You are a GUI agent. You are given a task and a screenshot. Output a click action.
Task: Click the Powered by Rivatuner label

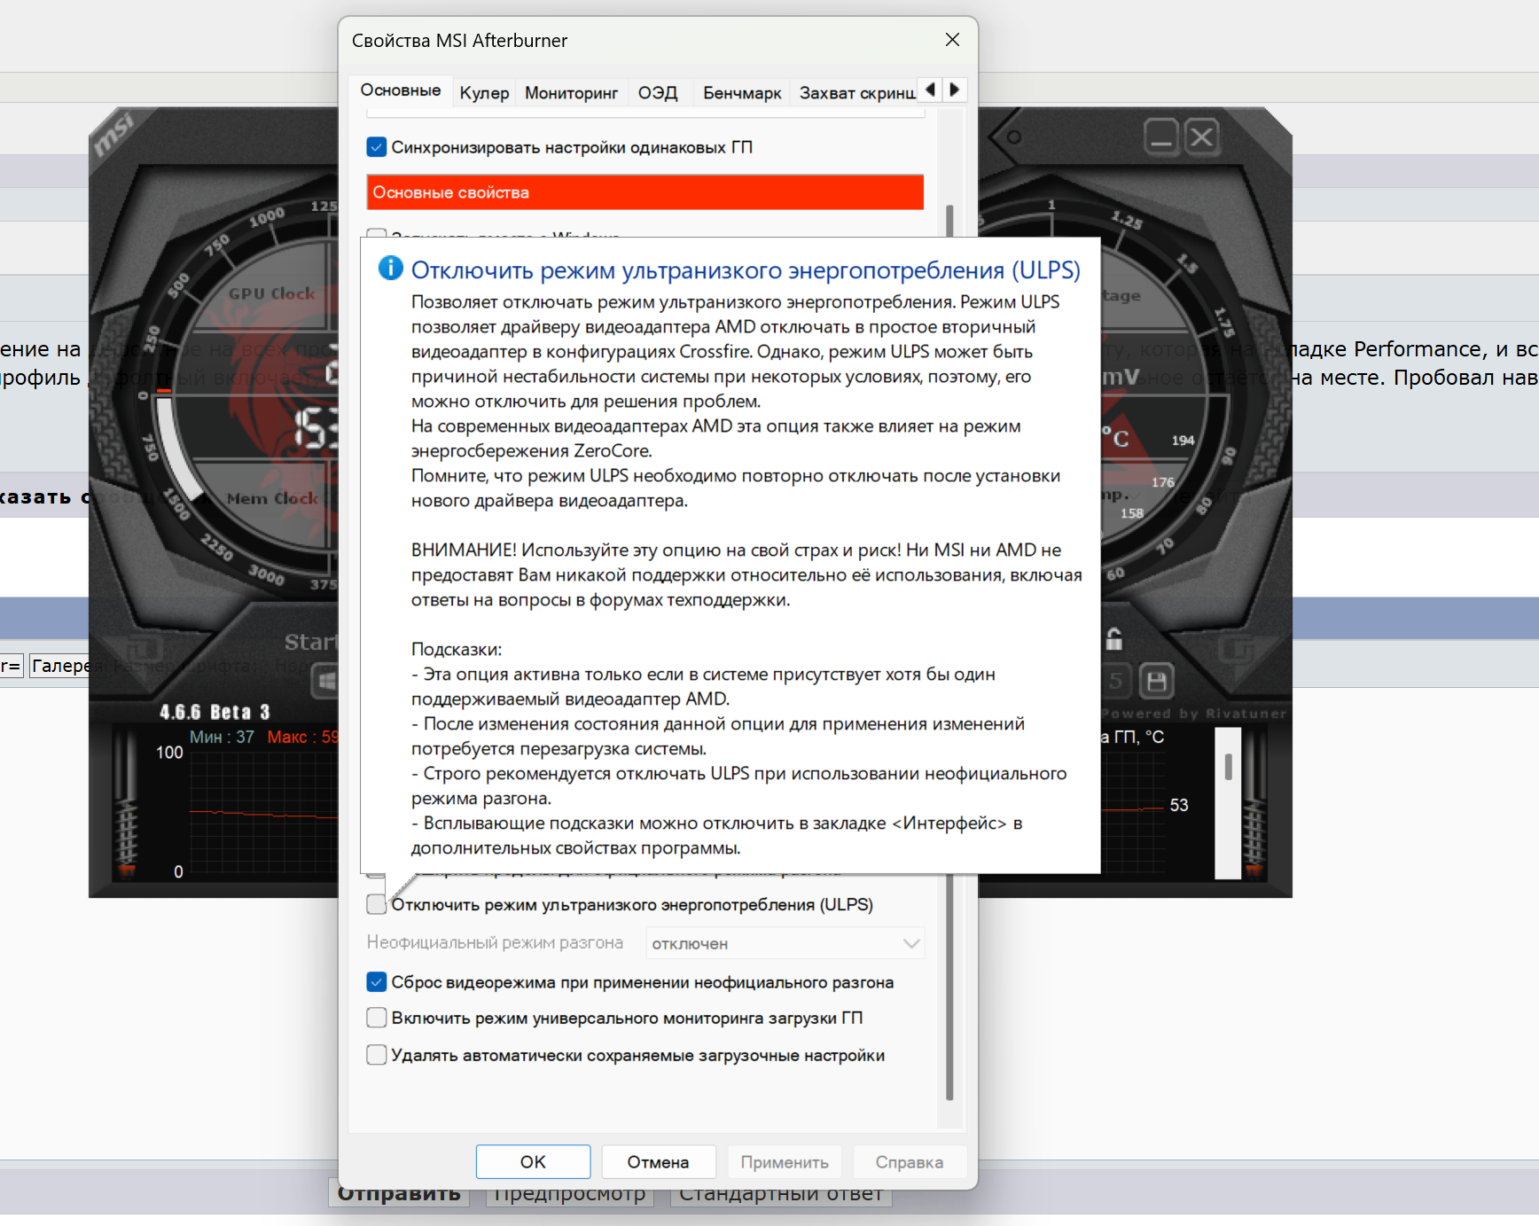point(1192,714)
